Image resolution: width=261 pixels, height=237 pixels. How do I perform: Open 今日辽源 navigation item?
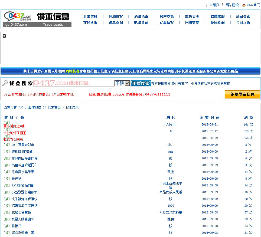pos(243,22)
